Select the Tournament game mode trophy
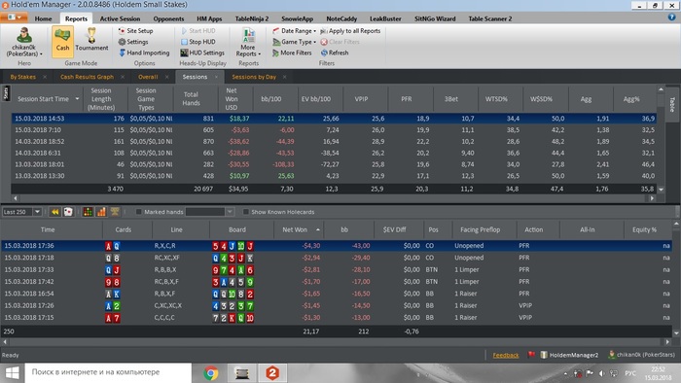681x383 pixels. (91, 40)
